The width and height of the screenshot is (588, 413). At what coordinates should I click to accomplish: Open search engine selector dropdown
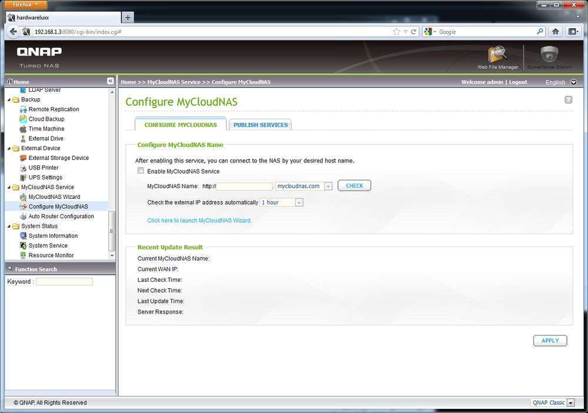[430, 32]
